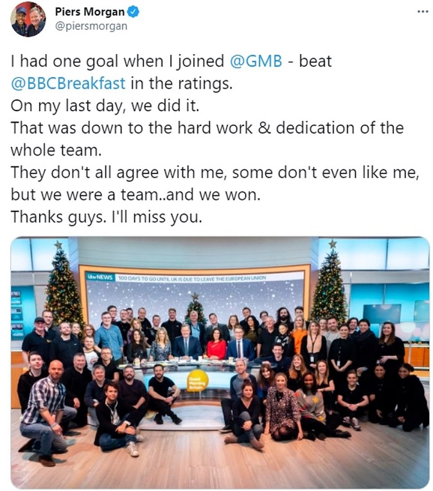Click the "Thanks guys. I'll miss you." text
Image resolution: width=433 pixels, height=491 pixels.
pyautogui.click(x=106, y=217)
